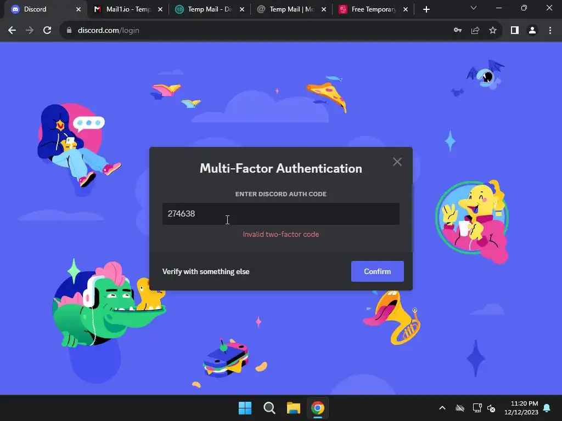Open the clock and date panel
562x421 pixels.
tap(521, 408)
